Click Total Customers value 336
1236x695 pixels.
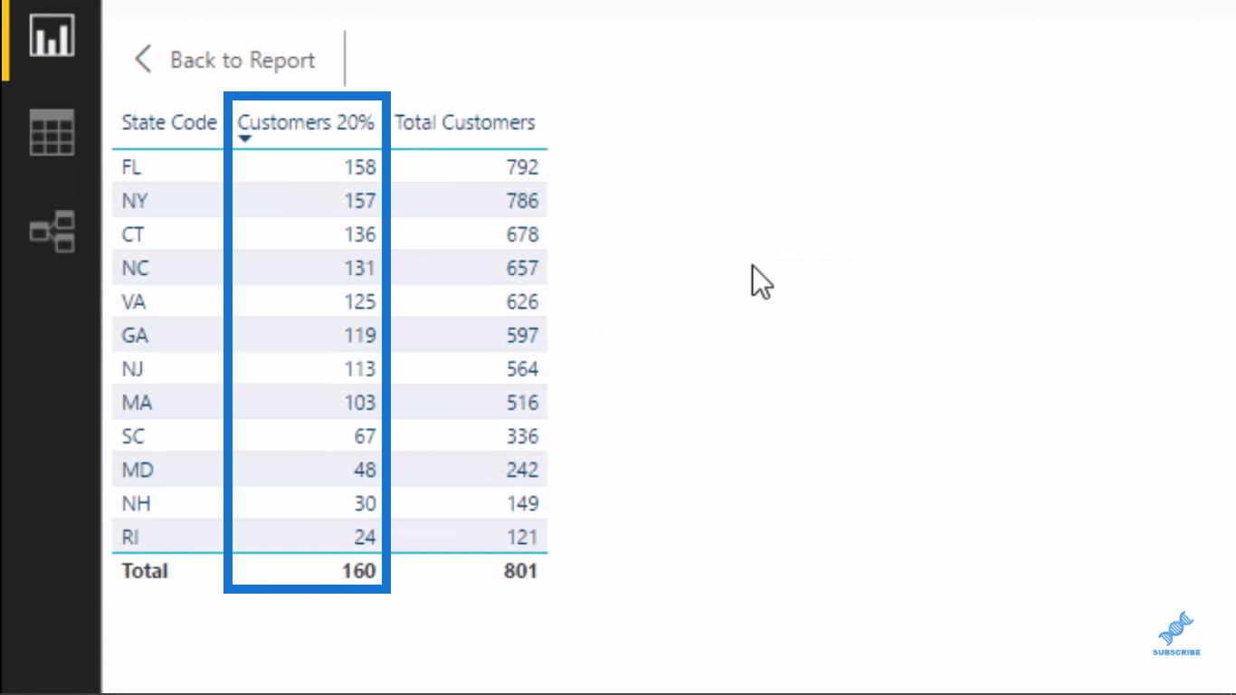(522, 436)
